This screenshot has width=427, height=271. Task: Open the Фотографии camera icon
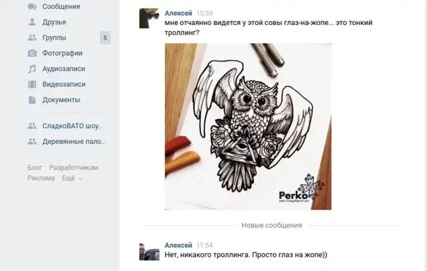(x=32, y=53)
